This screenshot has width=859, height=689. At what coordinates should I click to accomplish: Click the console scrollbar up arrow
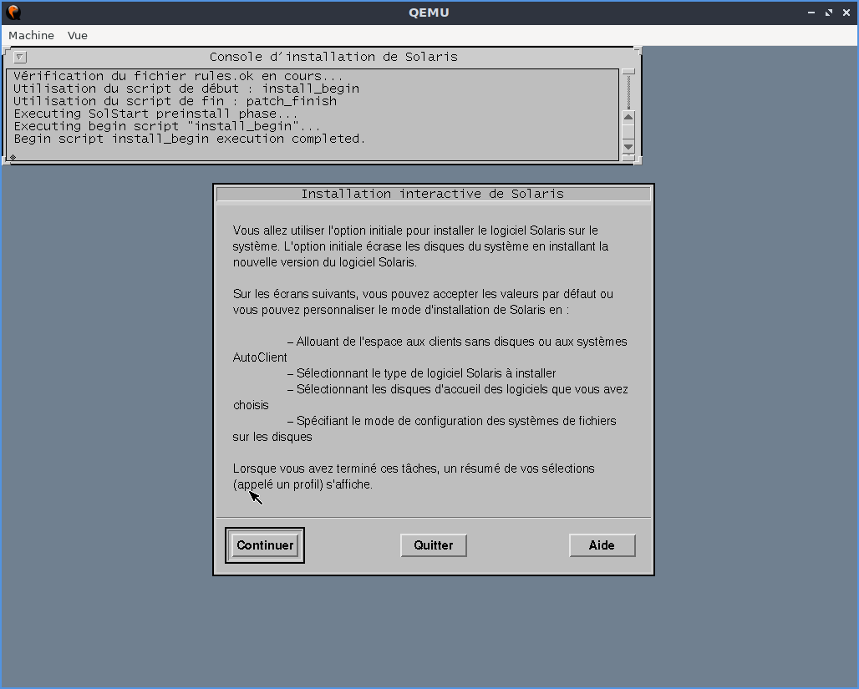click(x=628, y=117)
